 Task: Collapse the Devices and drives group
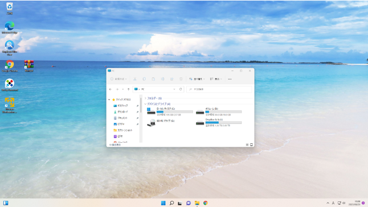point(157,103)
